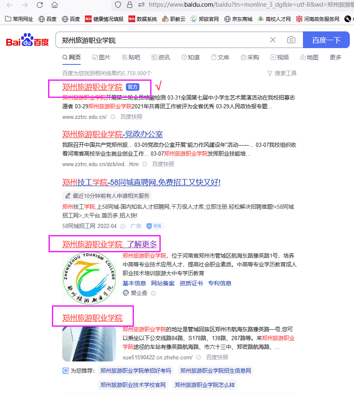
Task: Expand dropdown arrow beside www.zztrc.edu.cn/
Action: click(x=113, y=117)
